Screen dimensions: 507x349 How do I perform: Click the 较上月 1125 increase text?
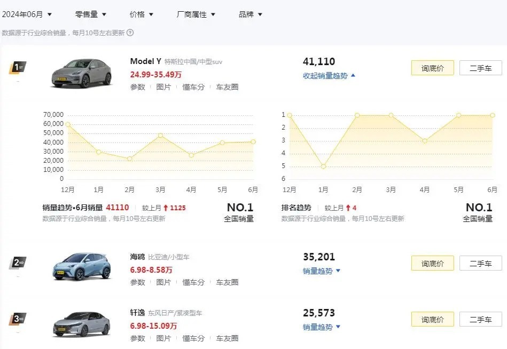tap(164, 208)
